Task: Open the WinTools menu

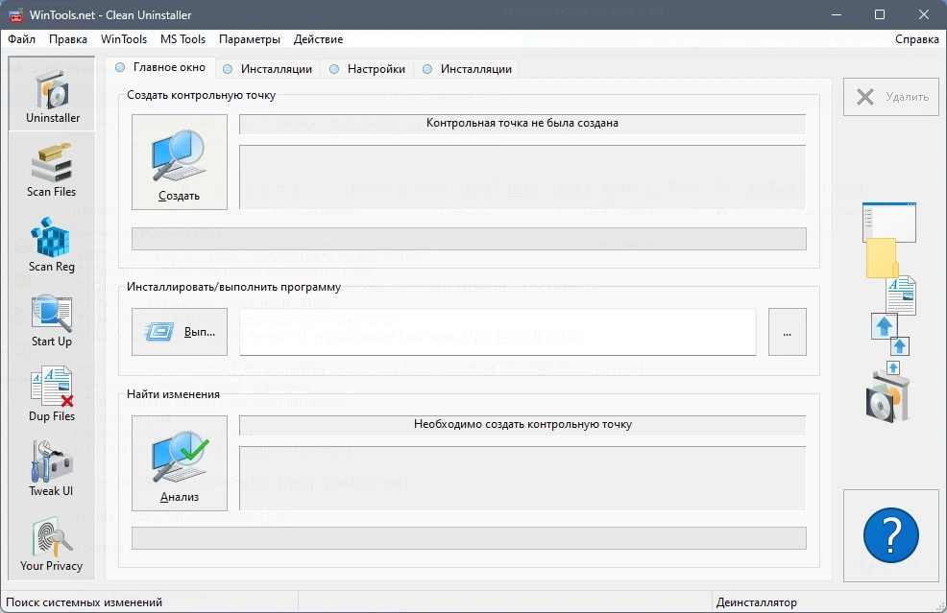Action: tap(124, 39)
